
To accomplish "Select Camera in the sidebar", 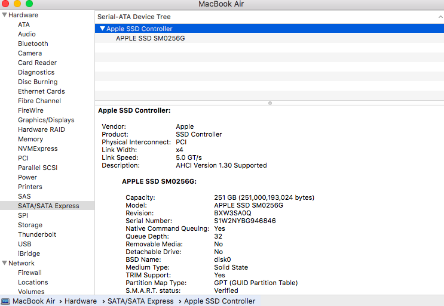I will click(x=30, y=53).
